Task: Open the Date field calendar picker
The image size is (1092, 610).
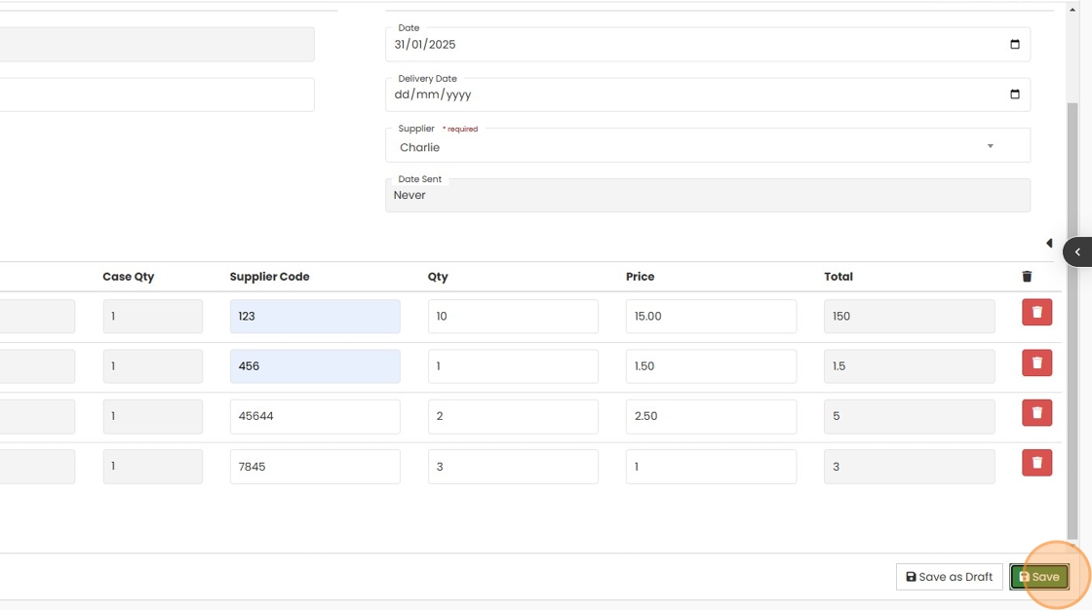Action: point(1014,45)
